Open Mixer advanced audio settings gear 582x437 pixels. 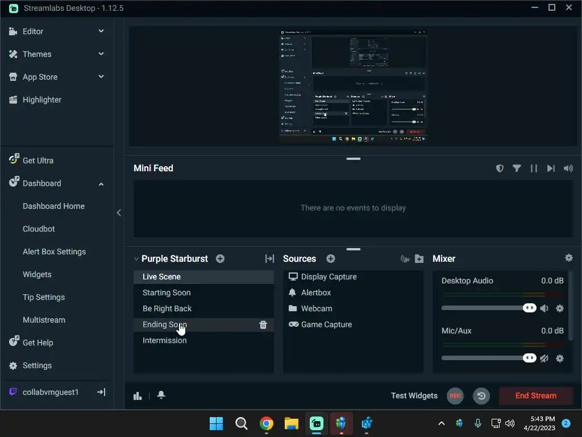(x=568, y=258)
